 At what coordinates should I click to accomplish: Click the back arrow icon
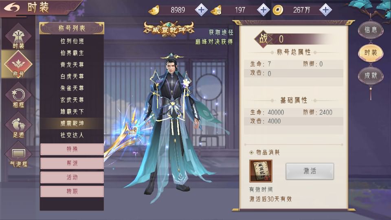click(x=12, y=7)
